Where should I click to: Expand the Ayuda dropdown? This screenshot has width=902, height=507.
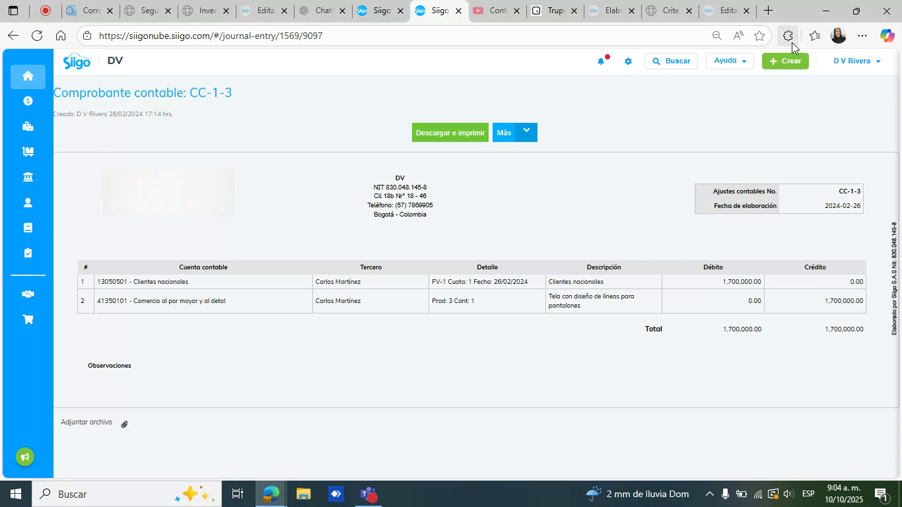pos(730,61)
